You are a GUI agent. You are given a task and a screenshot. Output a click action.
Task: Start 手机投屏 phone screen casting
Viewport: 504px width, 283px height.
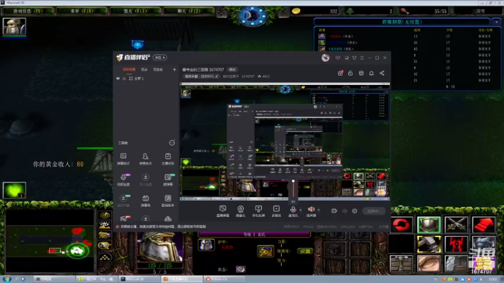click(258, 211)
